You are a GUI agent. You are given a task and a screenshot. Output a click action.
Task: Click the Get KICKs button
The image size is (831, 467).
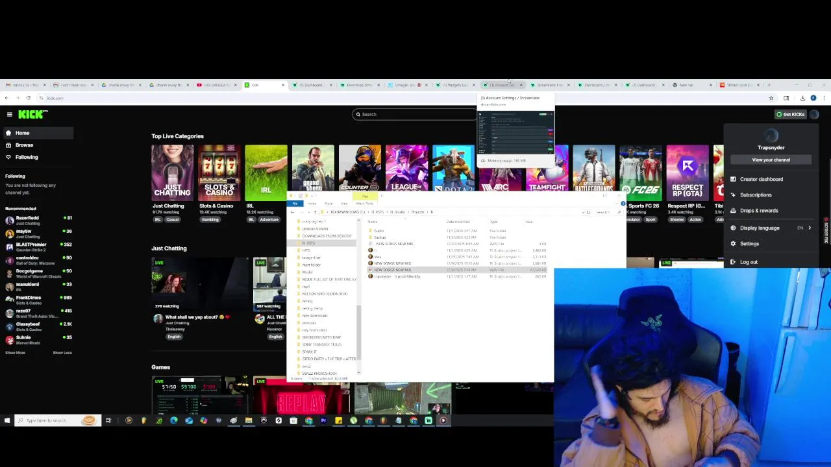pos(790,114)
